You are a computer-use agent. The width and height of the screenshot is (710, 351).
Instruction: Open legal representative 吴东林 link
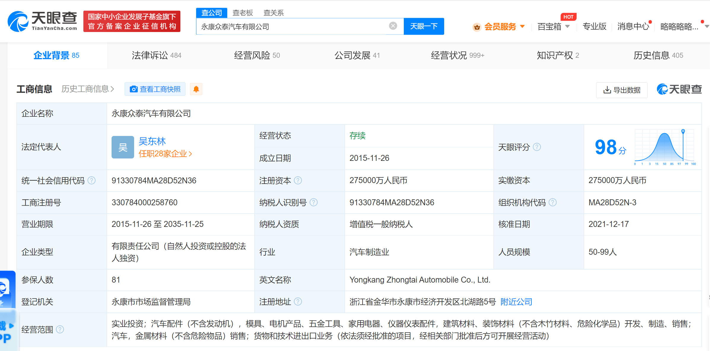pos(152,141)
